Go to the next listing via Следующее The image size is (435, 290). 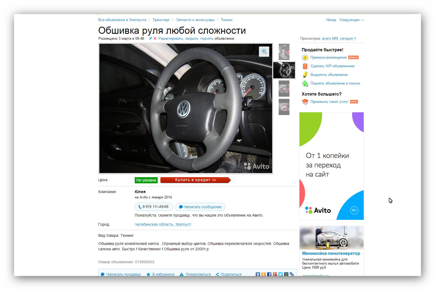(x=352, y=20)
